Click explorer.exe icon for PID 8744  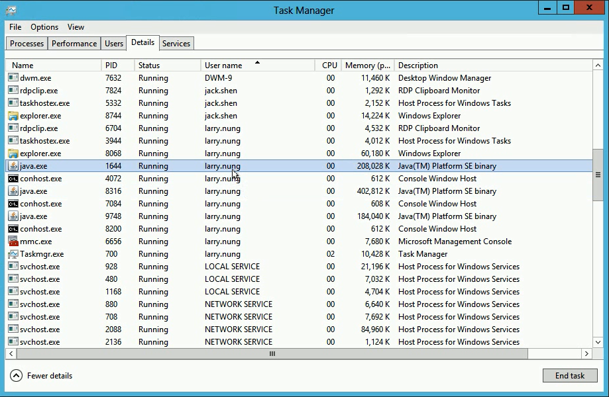pyautogui.click(x=13, y=116)
